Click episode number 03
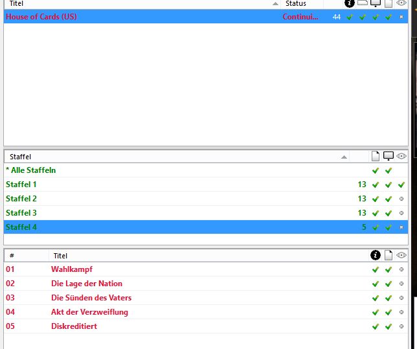The height and width of the screenshot is (349, 417). pos(10,298)
